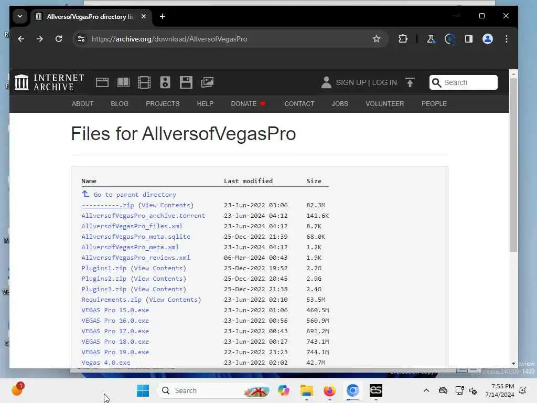This screenshot has height=403, width=537.
Task: Download Plugins1.zip
Action: click(104, 268)
